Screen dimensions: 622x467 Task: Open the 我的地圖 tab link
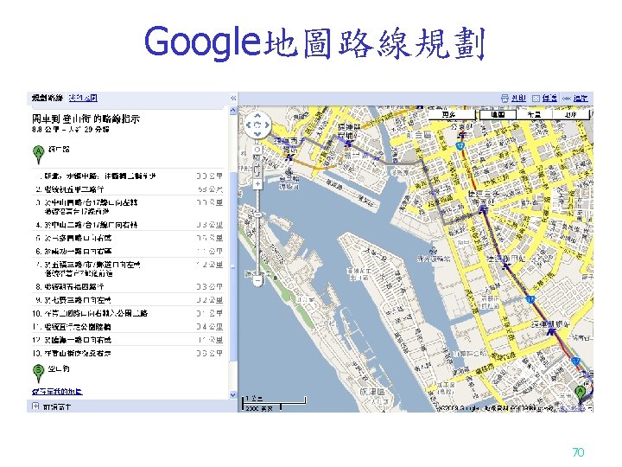(x=83, y=98)
